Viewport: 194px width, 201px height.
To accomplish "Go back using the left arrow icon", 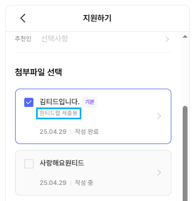I will pos(23,18).
